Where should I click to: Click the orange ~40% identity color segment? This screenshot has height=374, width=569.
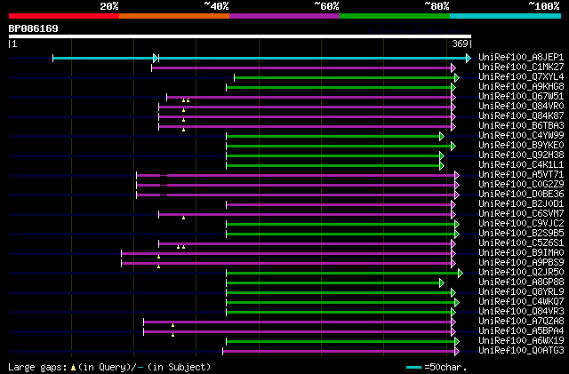click(174, 16)
